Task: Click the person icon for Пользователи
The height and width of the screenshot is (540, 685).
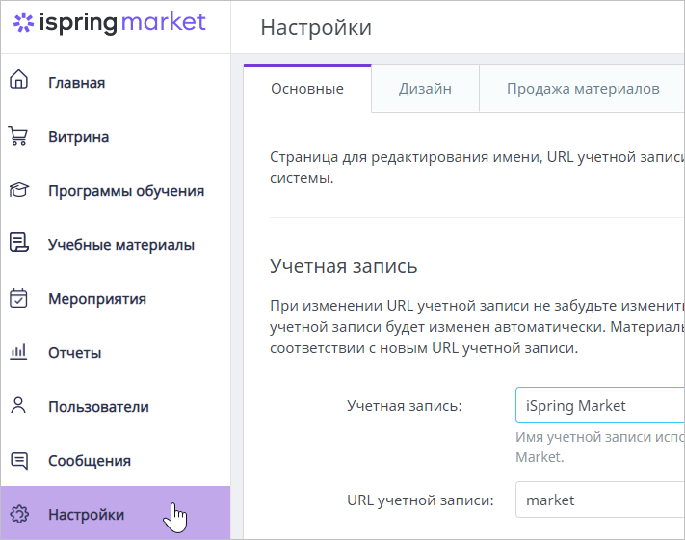Action: (x=18, y=405)
